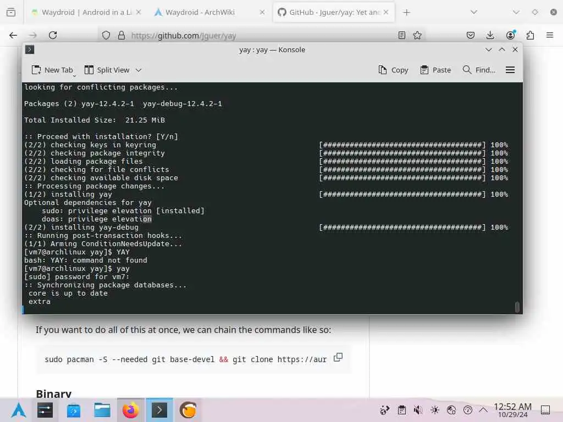Show hidden system tray icons arrow
Viewport: 563px width, 422px height.
click(x=483, y=410)
